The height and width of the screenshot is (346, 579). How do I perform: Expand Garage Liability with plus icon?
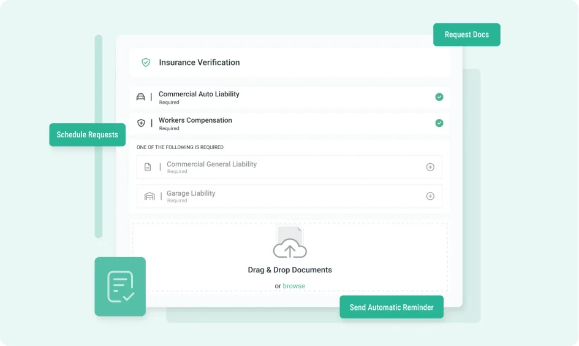pos(430,196)
